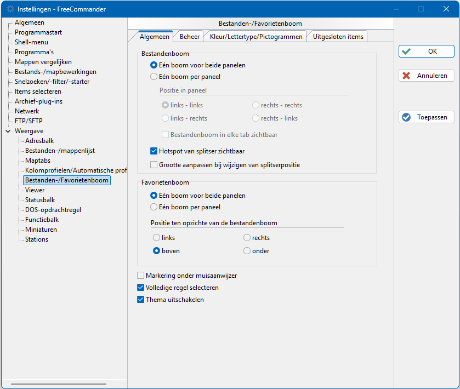Image resolution: width=460 pixels, height=389 pixels.
Task: Disable Thema uitschakelen checkbox
Action: [x=141, y=300]
